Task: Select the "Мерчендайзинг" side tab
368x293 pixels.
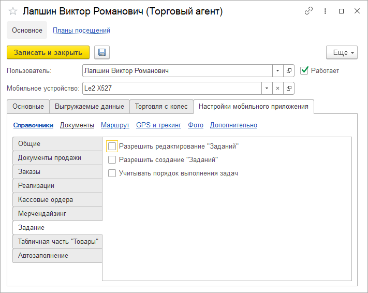Action: tap(57, 213)
